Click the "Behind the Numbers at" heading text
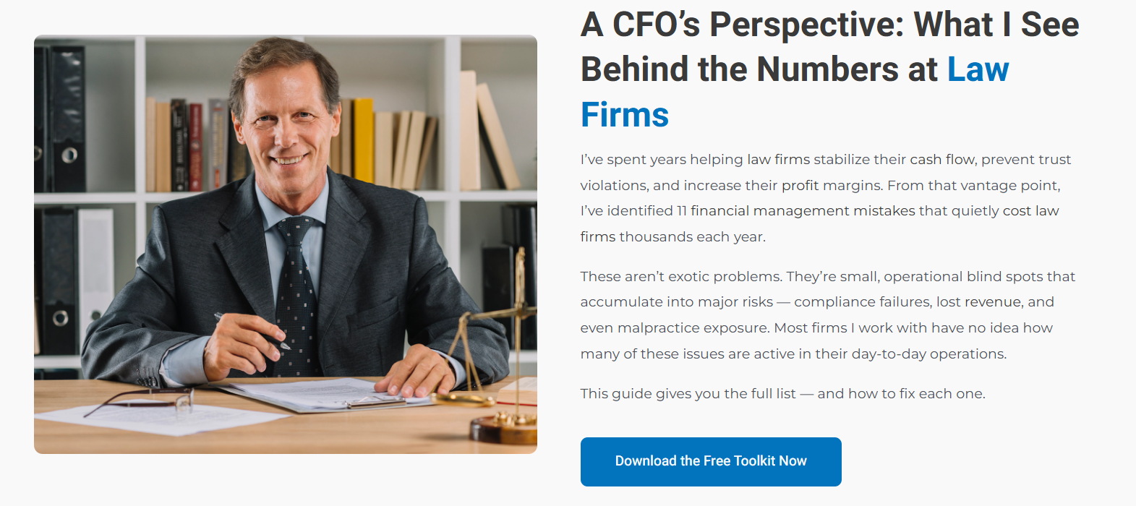This screenshot has width=1136, height=506. (759, 69)
